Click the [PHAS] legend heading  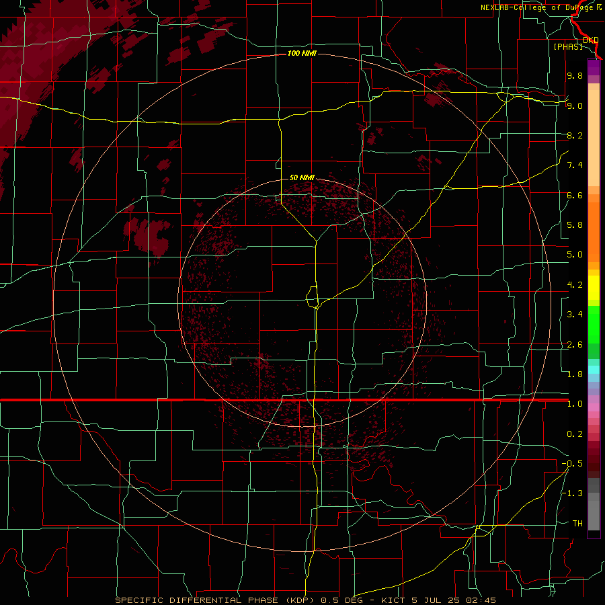click(568, 47)
